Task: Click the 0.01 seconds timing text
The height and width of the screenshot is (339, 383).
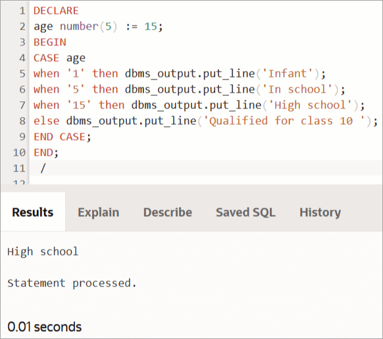Action: coord(45,327)
